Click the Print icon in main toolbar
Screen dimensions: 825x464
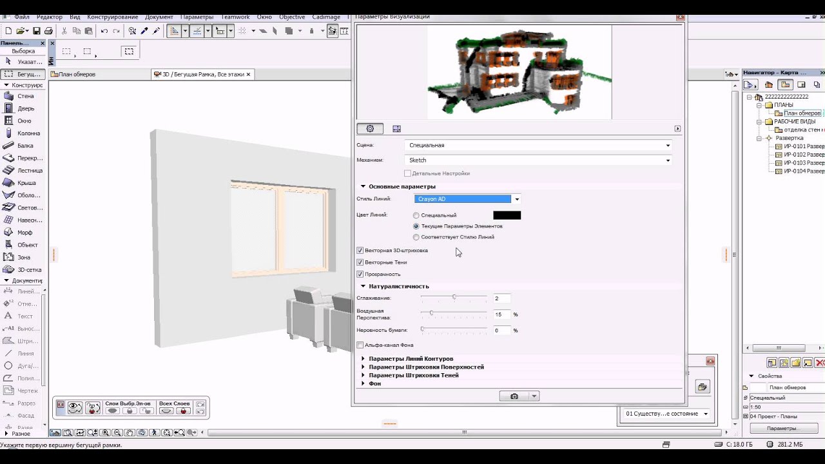pos(48,31)
